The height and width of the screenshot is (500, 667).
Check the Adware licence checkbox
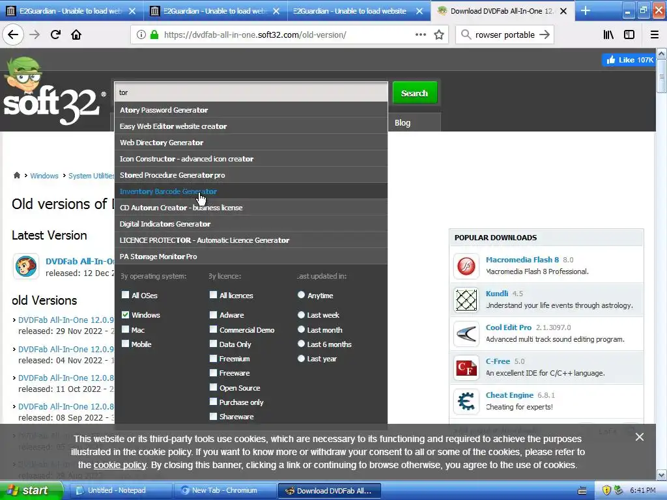click(214, 314)
